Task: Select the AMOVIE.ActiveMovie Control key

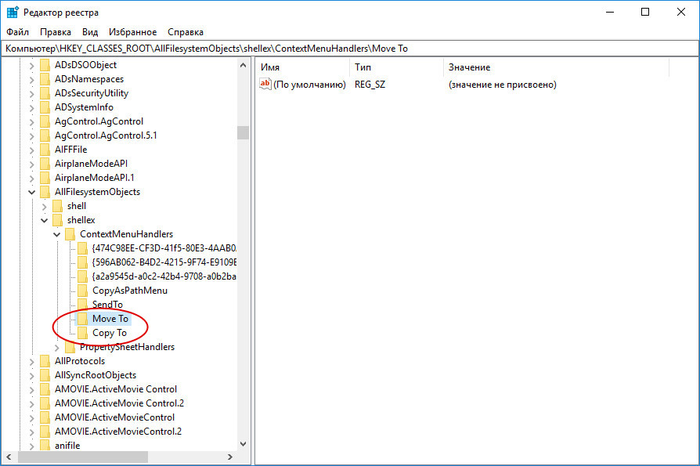Action: 116,389
